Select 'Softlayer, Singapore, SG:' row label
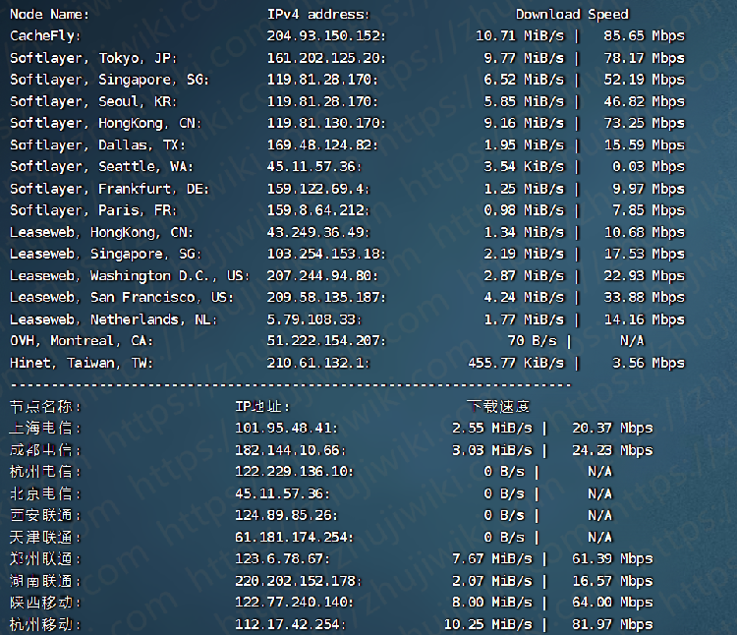 pos(109,80)
